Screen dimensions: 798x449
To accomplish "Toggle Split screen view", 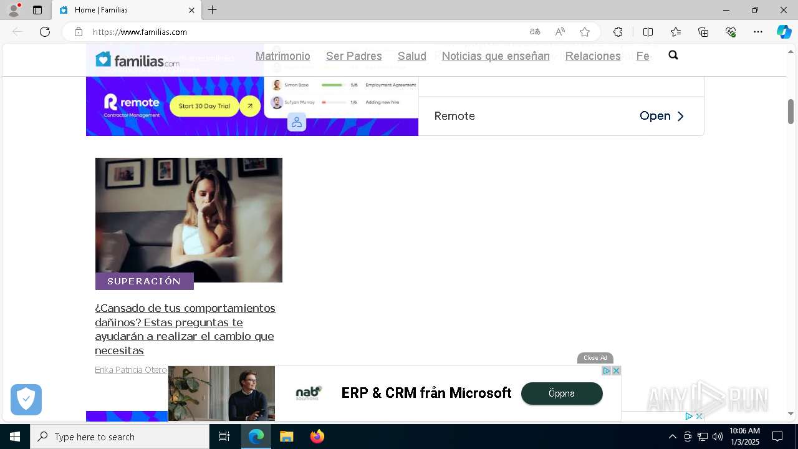I will click(648, 32).
